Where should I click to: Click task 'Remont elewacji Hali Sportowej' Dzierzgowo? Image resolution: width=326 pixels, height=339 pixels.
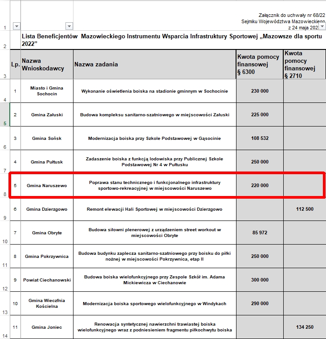[x=155, y=209]
